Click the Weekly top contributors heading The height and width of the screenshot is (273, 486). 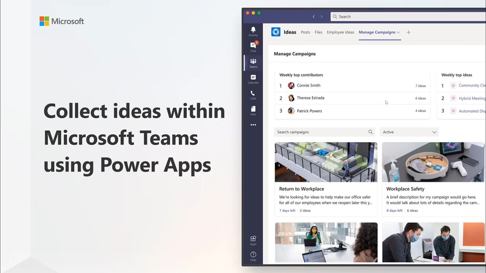click(301, 75)
